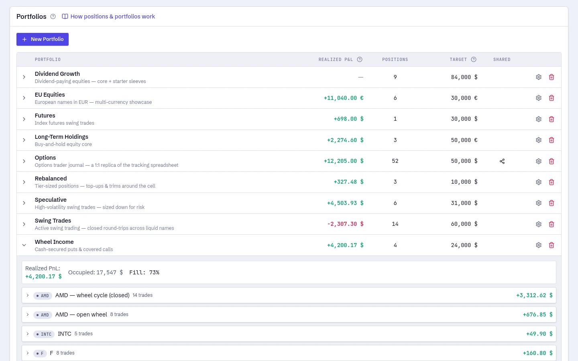Delete the Swing Trades portfolio

tap(552, 224)
